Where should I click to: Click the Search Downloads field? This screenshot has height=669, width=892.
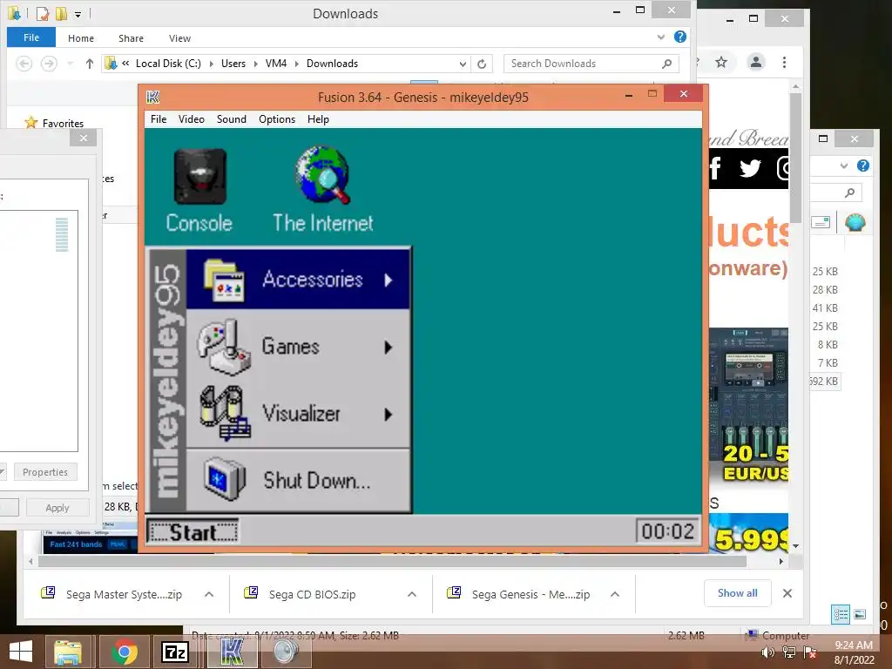[x=591, y=64]
